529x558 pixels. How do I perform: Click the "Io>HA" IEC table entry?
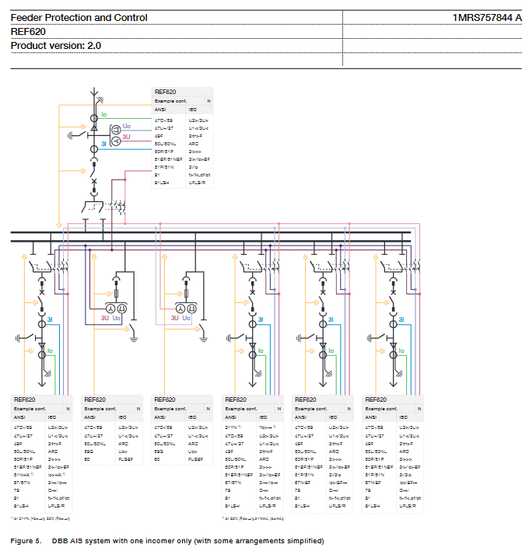tap(56, 475)
